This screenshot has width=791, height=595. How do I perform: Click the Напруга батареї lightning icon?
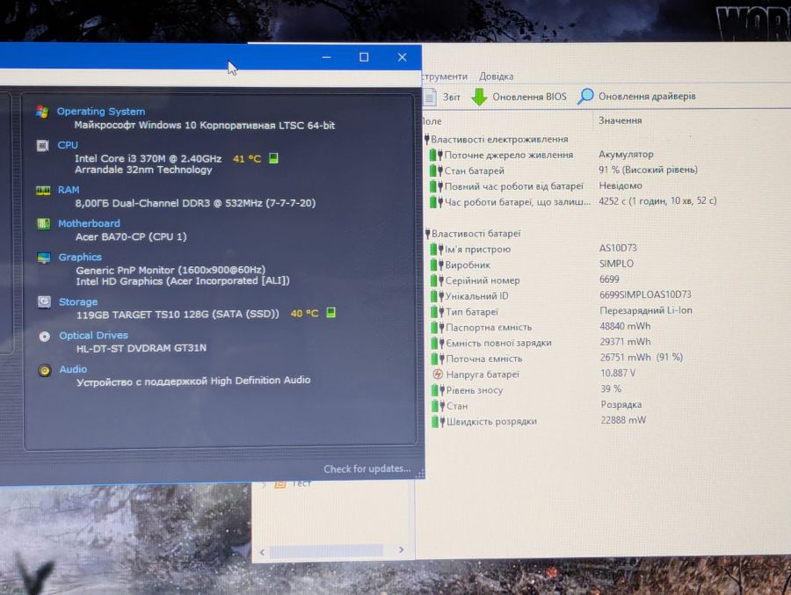tap(438, 374)
